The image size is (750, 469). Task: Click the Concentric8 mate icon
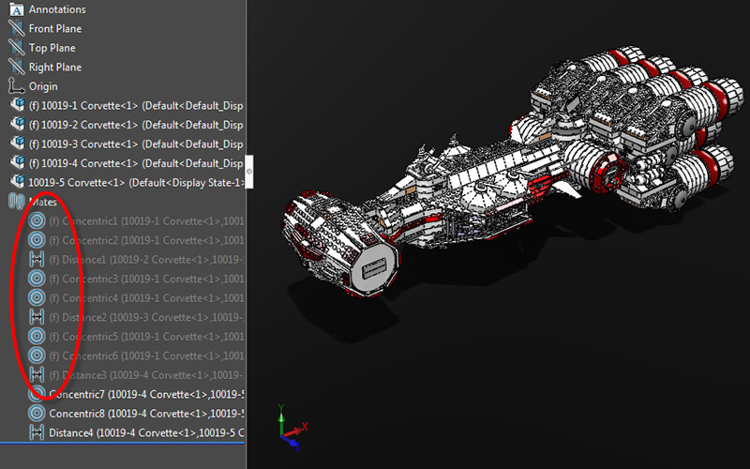[37, 413]
